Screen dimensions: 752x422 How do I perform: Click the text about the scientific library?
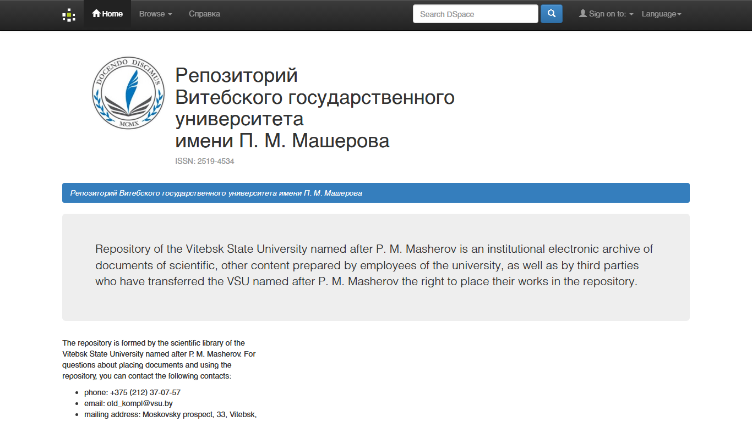tap(159, 359)
